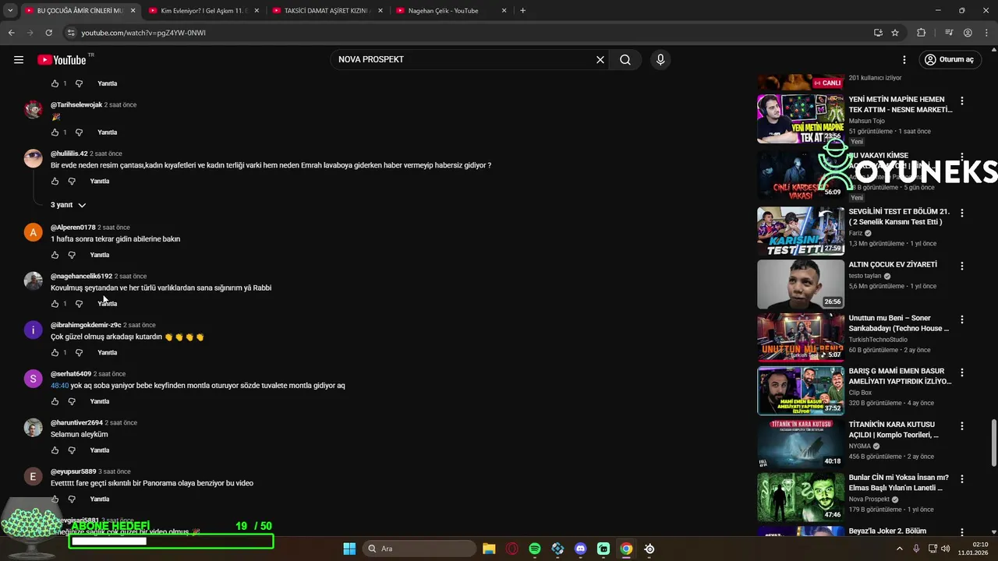Click Oturum aç sign-in button
998x561 pixels.
[950, 60]
